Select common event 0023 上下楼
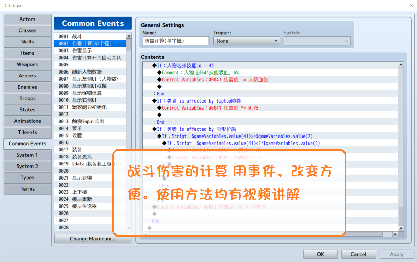 point(90,192)
